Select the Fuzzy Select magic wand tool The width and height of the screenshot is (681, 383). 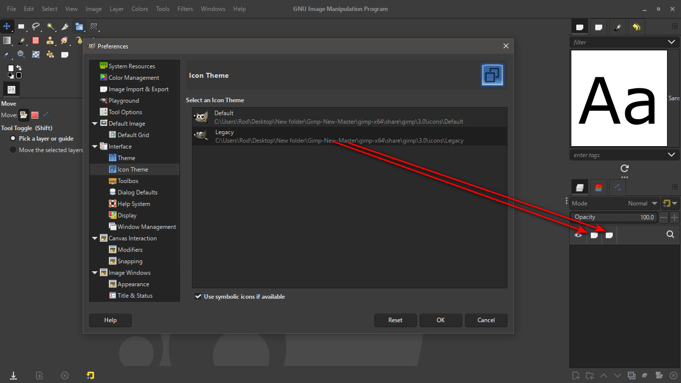click(x=50, y=26)
